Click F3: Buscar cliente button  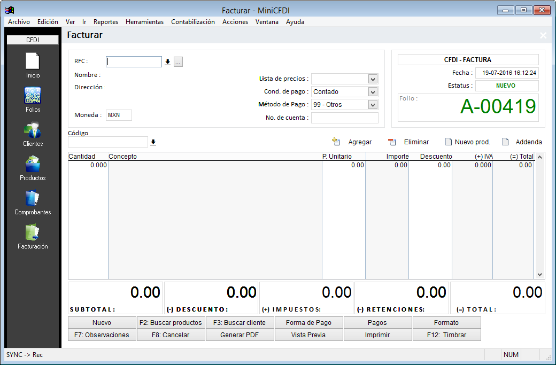pyautogui.click(x=240, y=322)
